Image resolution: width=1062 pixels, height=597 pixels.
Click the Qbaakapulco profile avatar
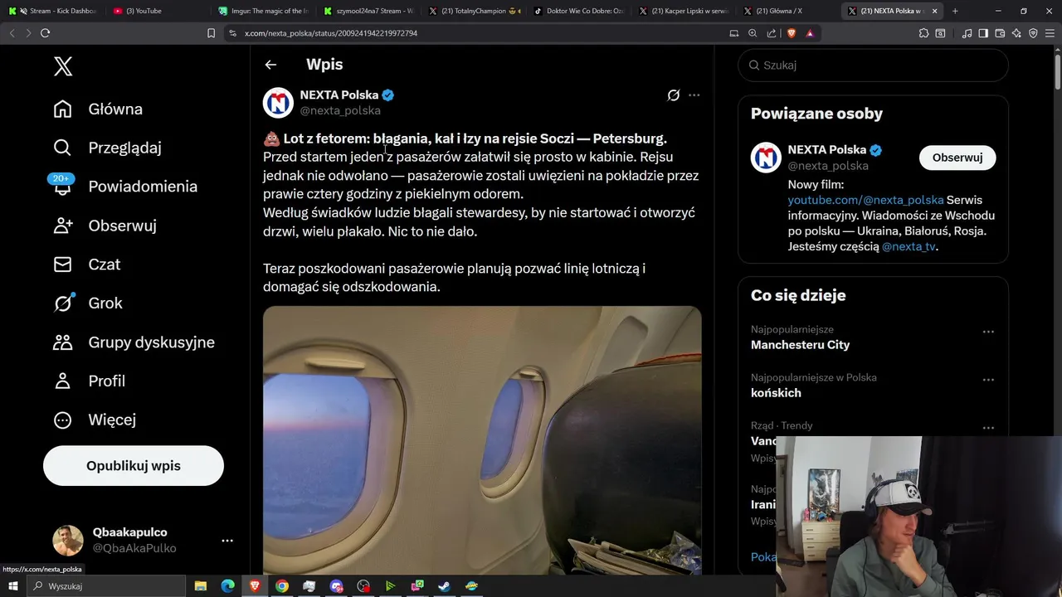click(x=68, y=541)
